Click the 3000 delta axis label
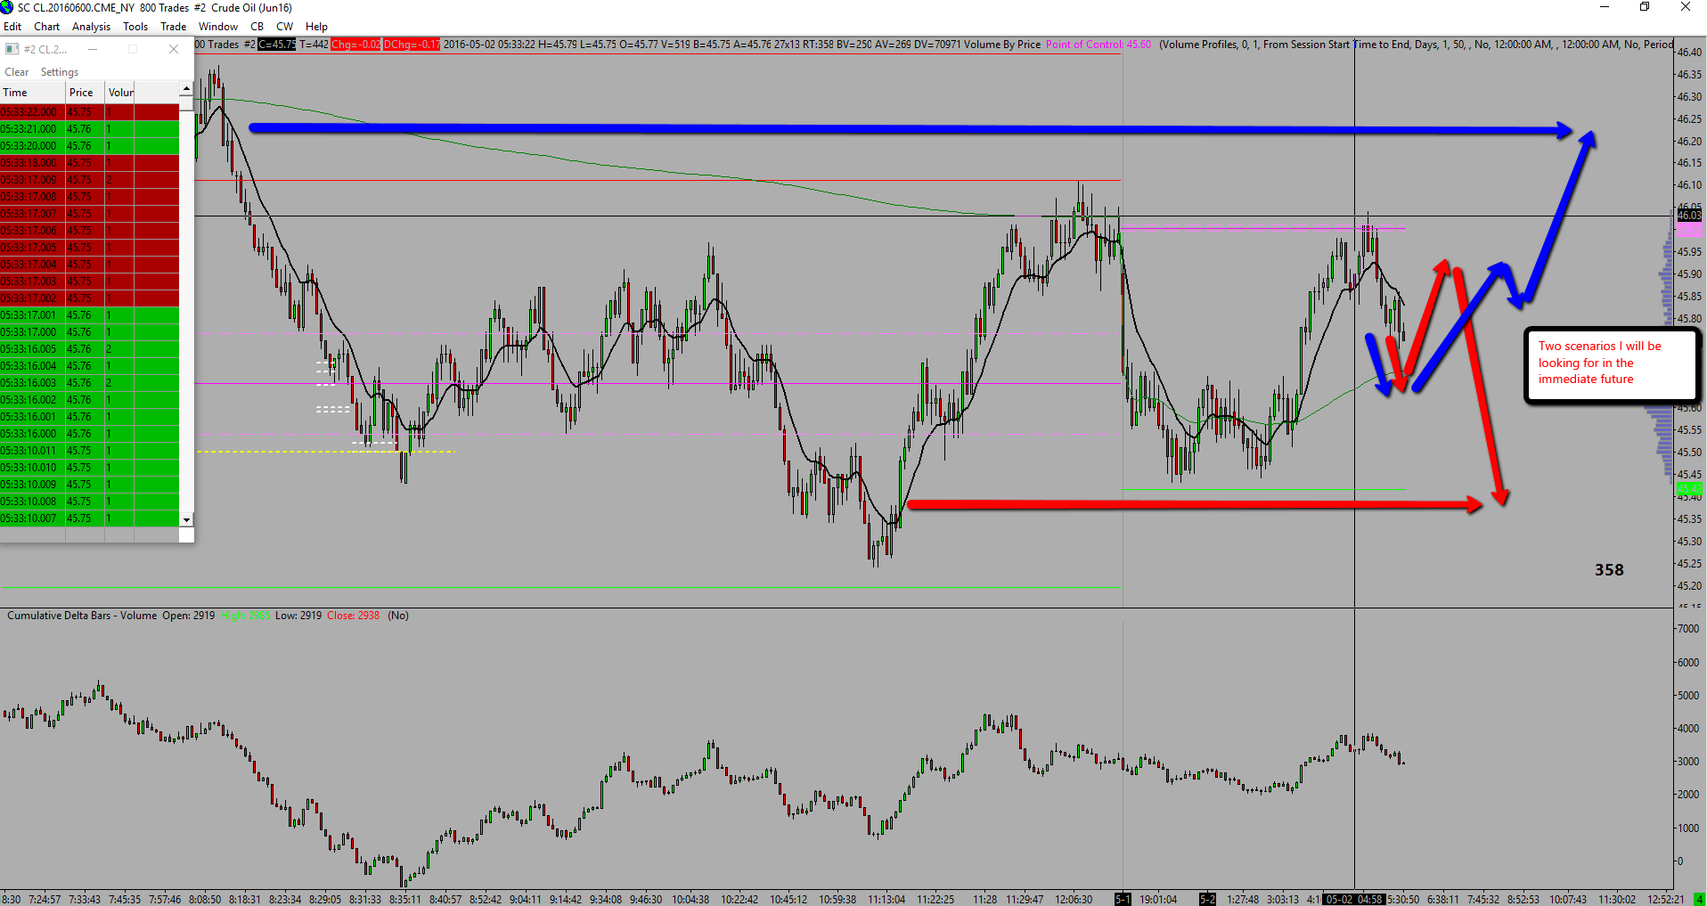Image resolution: width=1707 pixels, height=906 pixels. (1687, 762)
